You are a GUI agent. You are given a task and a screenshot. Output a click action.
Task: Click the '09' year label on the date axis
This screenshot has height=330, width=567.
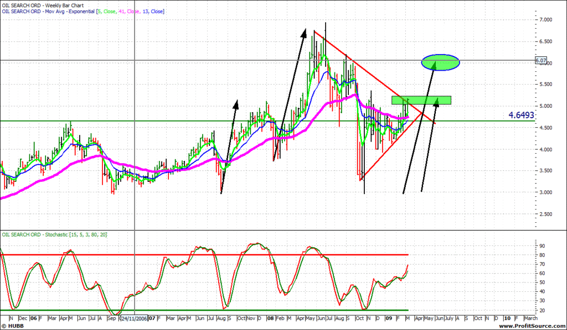pyautogui.click(x=389, y=318)
